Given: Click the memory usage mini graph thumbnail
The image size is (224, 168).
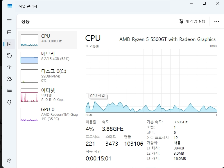Looking at the screenshot, I should (x=29, y=58).
